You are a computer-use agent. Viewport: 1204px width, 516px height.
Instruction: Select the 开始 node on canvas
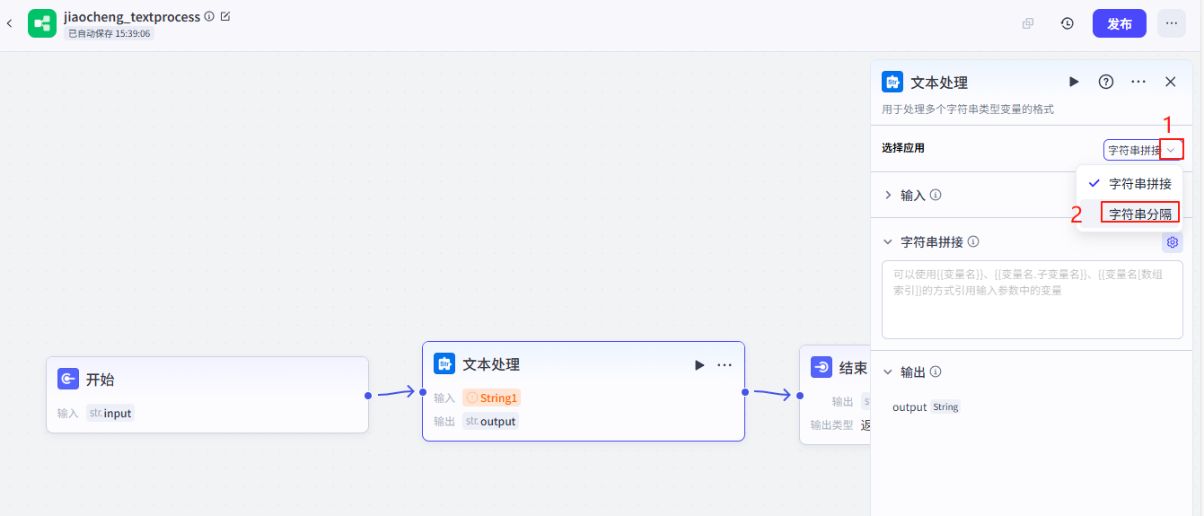207,395
